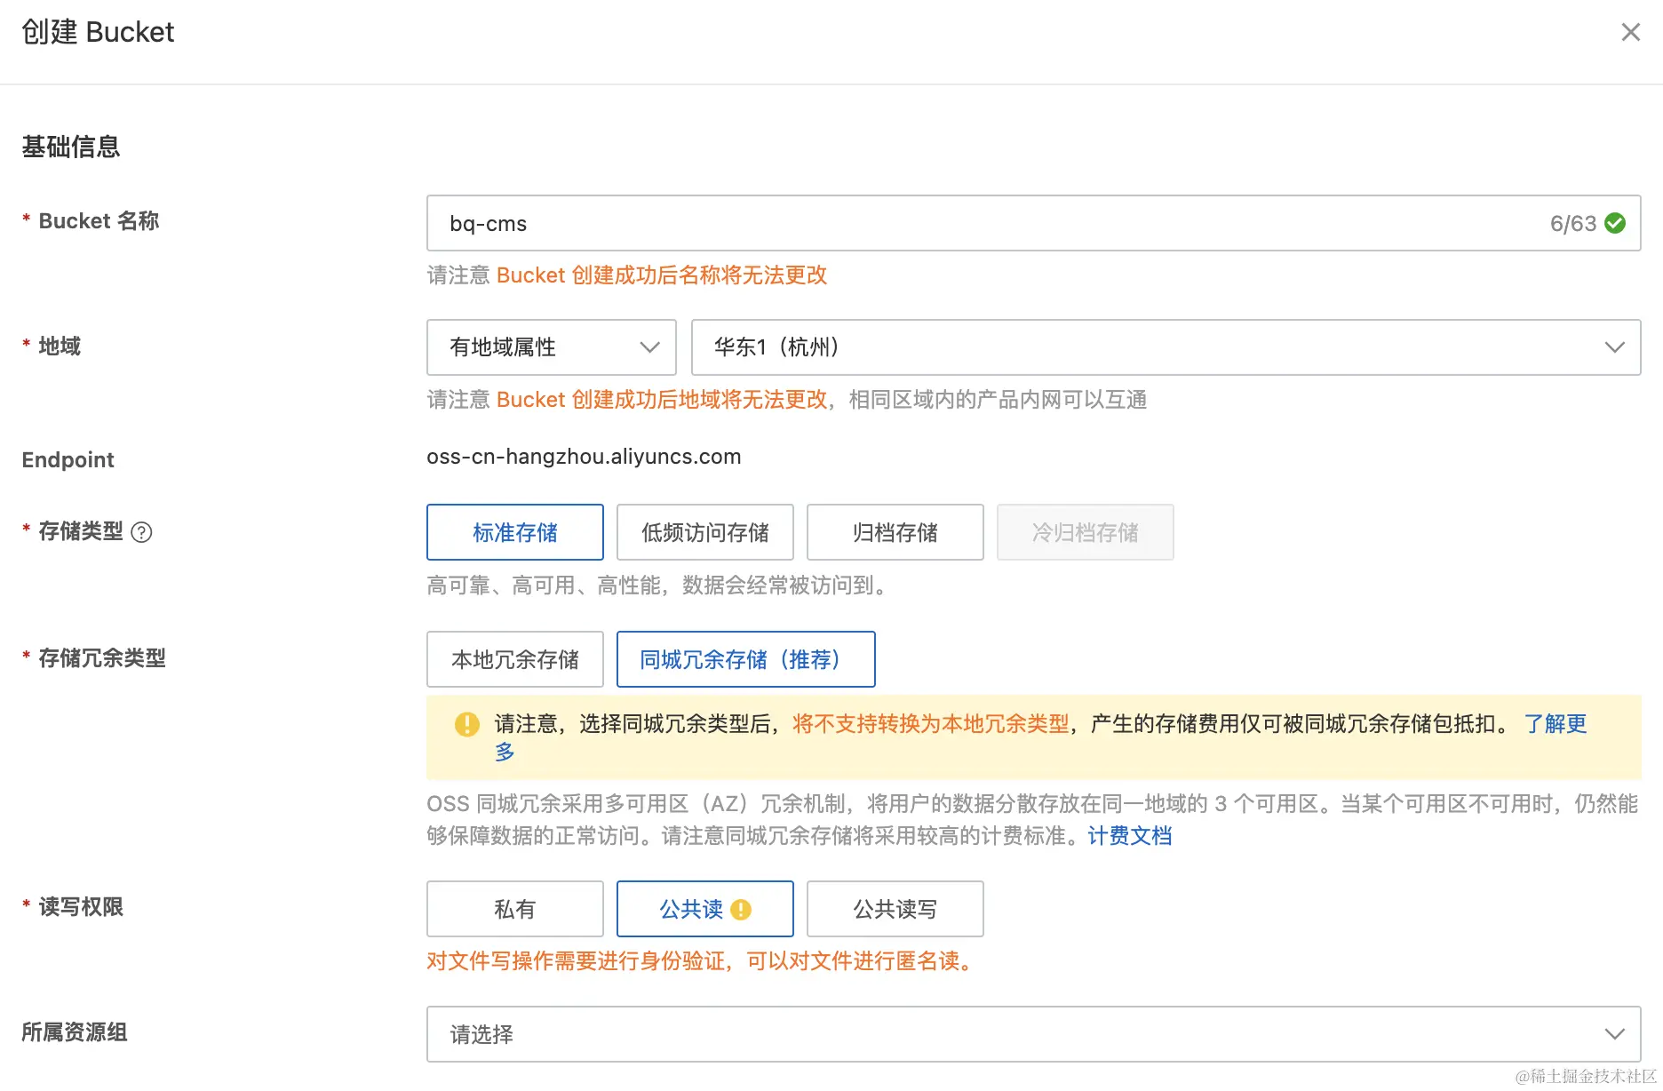Open the 计费文档 link
The image size is (1663, 1091).
[x=1129, y=836]
